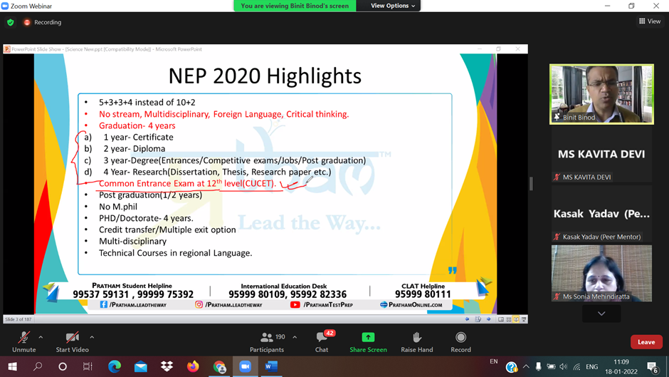Open the View layout menu
Screen dimensions: 669x377
(650, 22)
